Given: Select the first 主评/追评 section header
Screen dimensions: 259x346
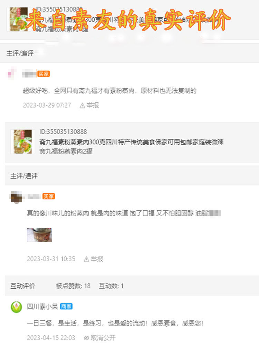Looking at the screenshot, I should pos(20,53).
